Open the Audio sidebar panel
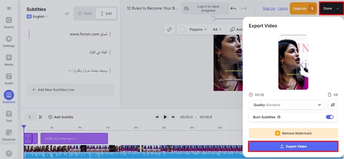Viewport: 344px width, 159px height. click(x=9, y=79)
